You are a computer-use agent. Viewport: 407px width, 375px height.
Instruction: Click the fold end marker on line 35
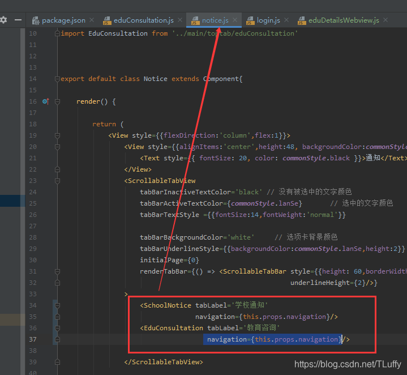(57, 317)
